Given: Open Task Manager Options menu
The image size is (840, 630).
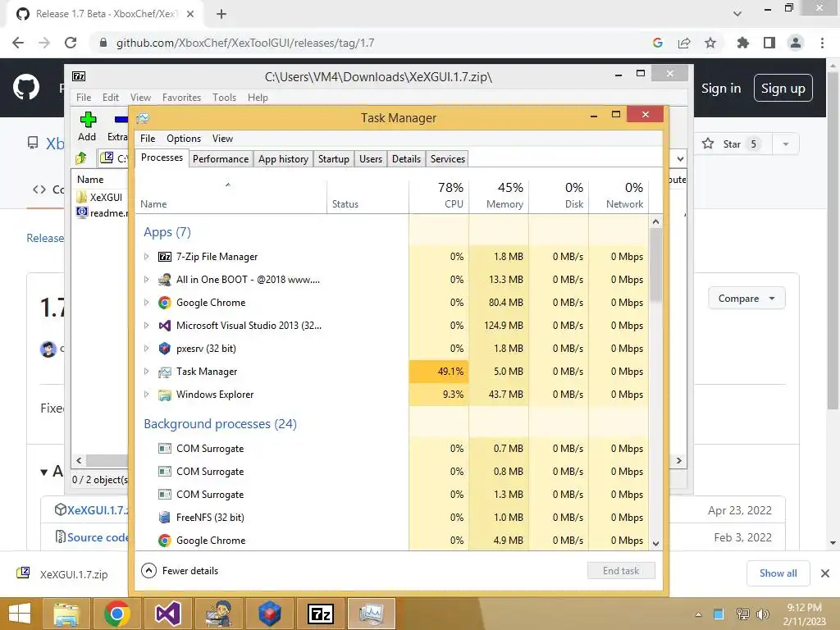Looking at the screenshot, I should (184, 139).
